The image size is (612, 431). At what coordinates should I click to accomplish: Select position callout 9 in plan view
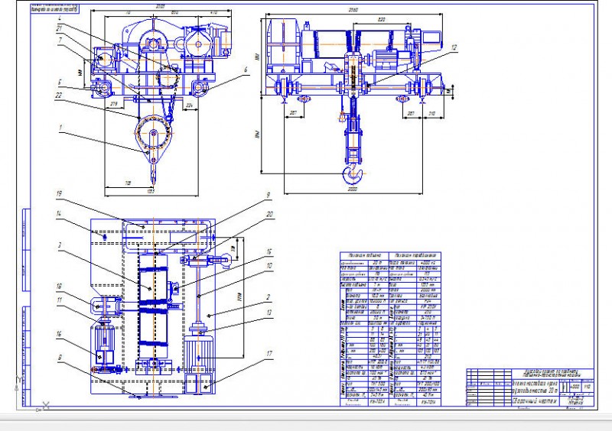click(269, 195)
